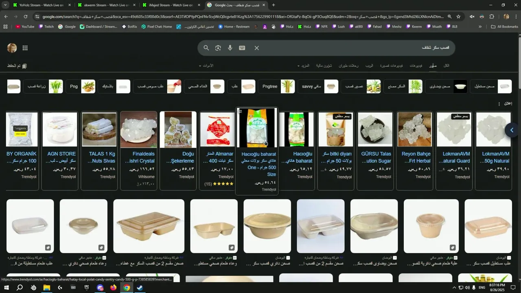Open Windows Start menu

coord(7,288)
